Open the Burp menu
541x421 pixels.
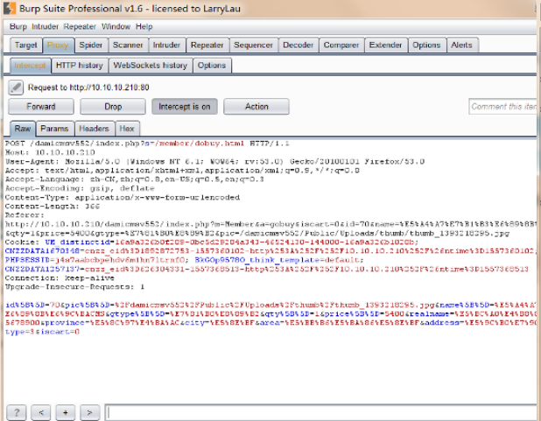tap(18, 26)
